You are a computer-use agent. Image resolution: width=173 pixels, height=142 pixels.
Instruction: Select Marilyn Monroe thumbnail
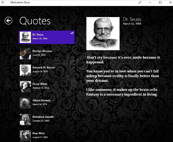25,54
